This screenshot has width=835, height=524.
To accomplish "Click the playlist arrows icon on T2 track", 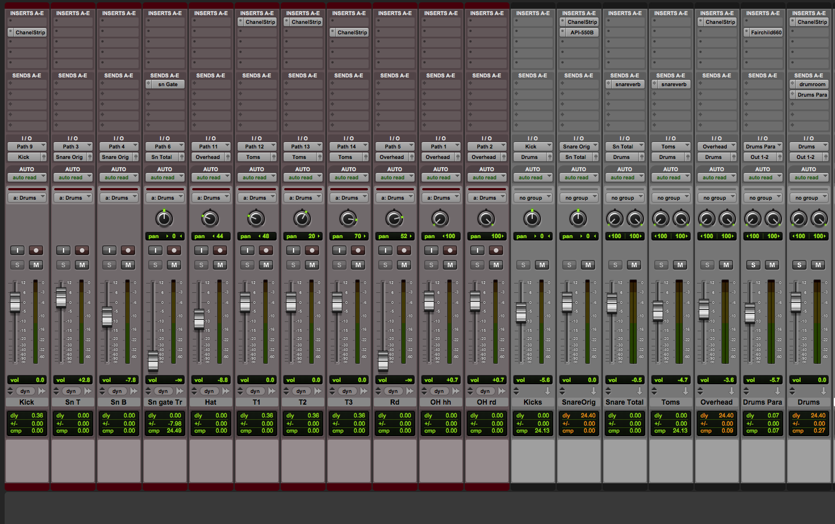I will 317,391.
